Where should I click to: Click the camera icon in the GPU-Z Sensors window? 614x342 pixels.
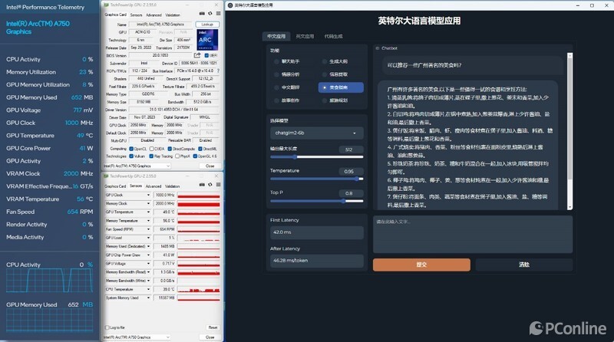coord(202,185)
